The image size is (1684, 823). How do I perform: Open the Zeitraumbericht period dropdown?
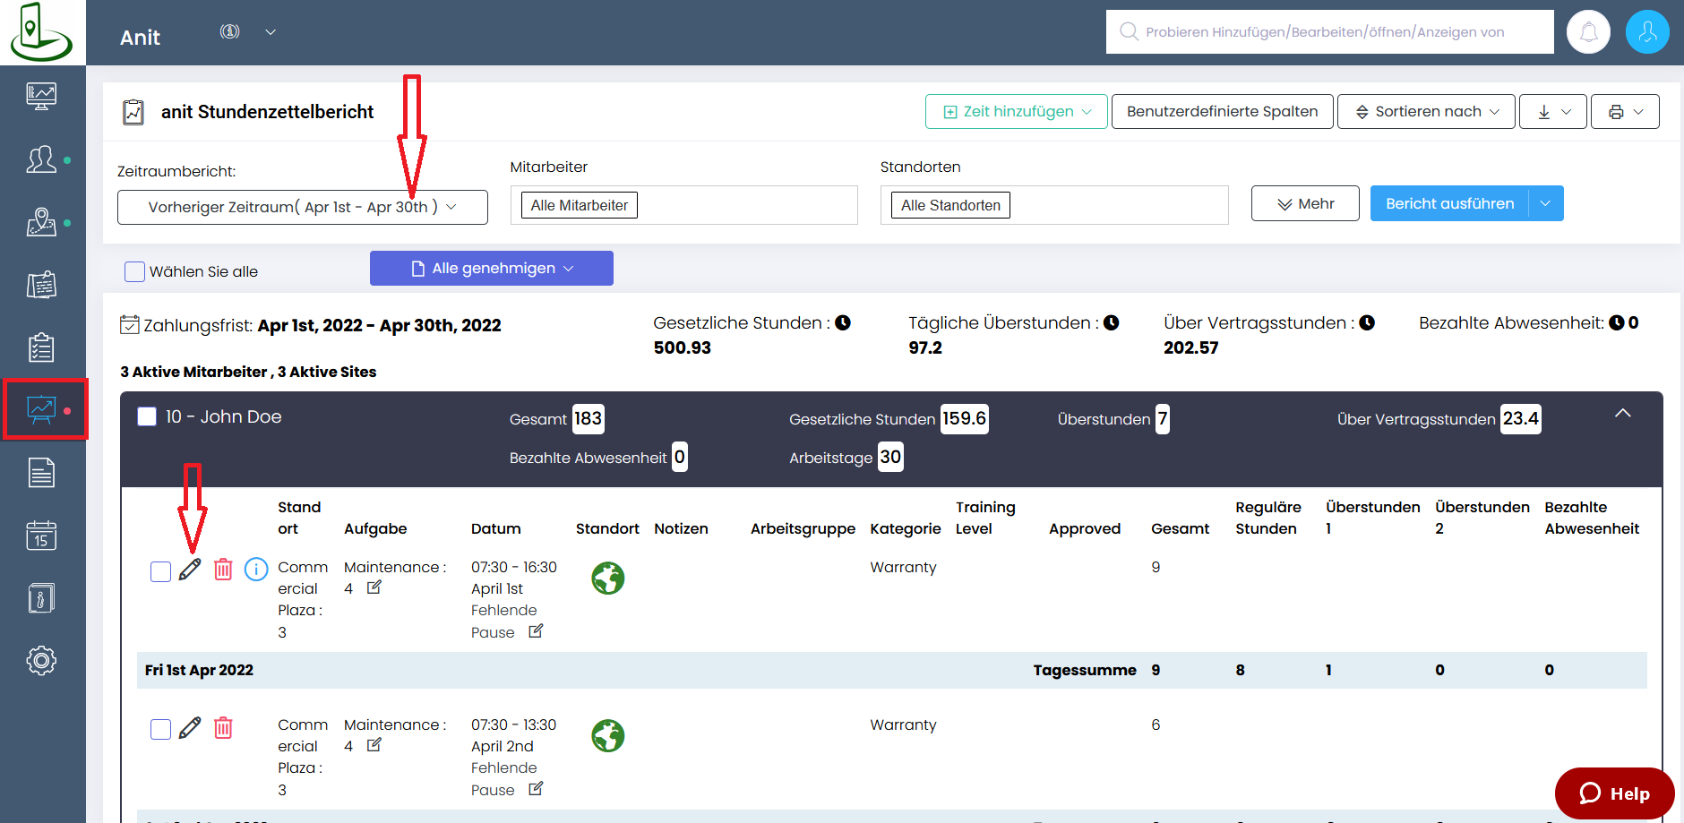click(303, 207)
